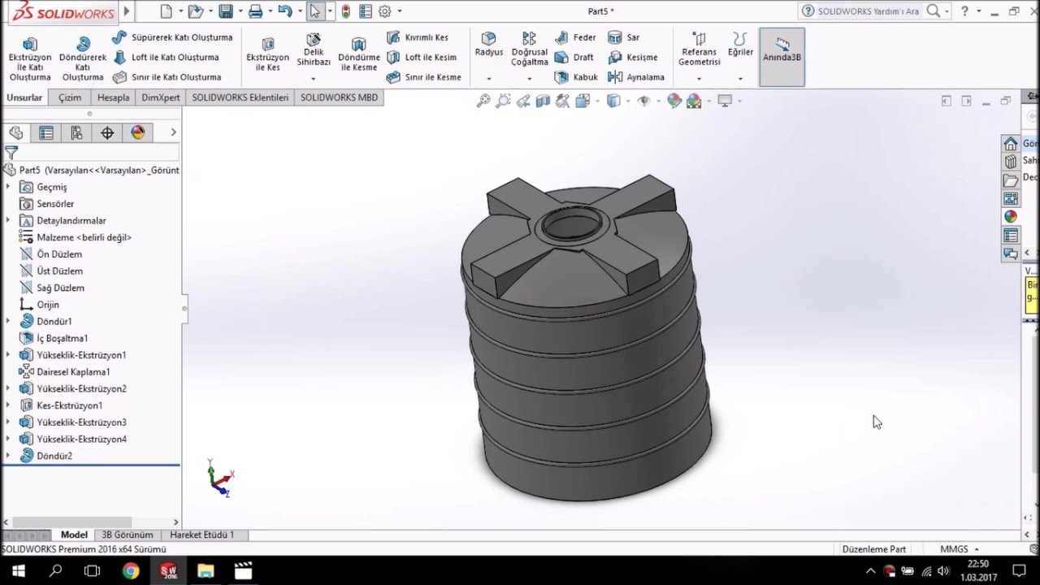Expand the Radyus dropdown arrow
This screenshot has height=585, width=1040.
point(489,79)
